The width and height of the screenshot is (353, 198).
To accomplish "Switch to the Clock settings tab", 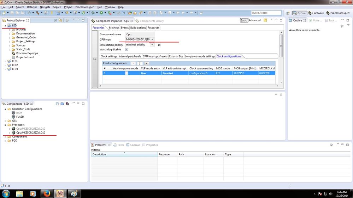I will (109, 56).
